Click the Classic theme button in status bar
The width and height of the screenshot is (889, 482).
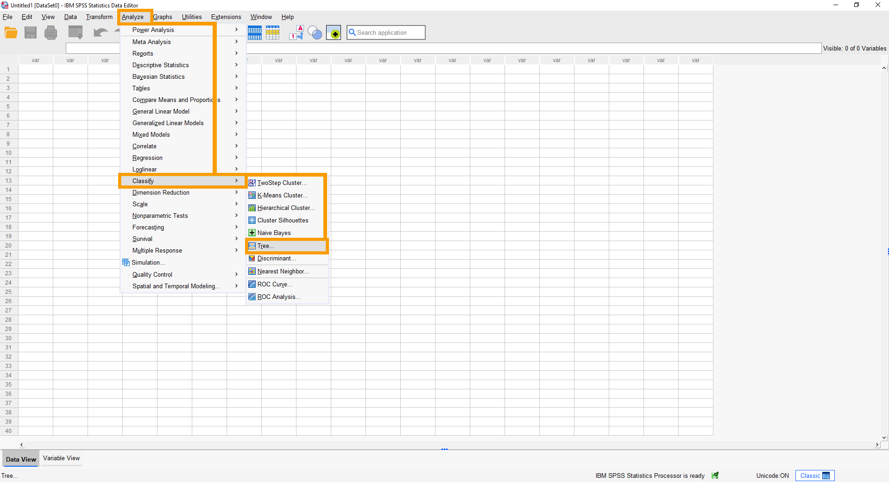(815, 476)
